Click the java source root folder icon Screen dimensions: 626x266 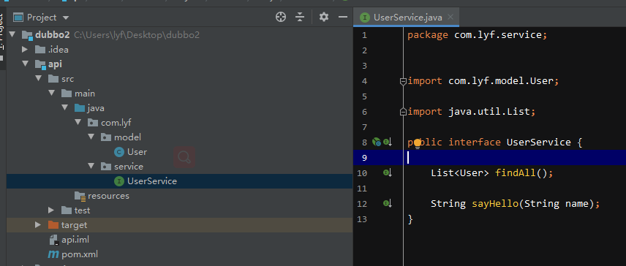(x=80, y=108)
